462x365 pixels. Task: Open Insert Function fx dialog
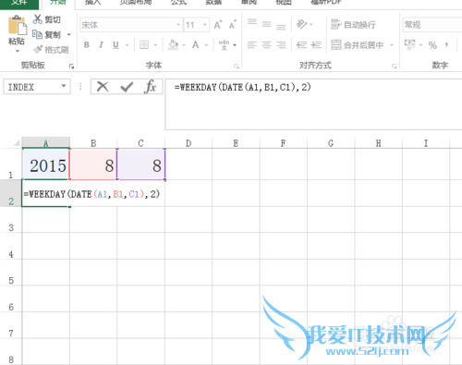point(151,87)
